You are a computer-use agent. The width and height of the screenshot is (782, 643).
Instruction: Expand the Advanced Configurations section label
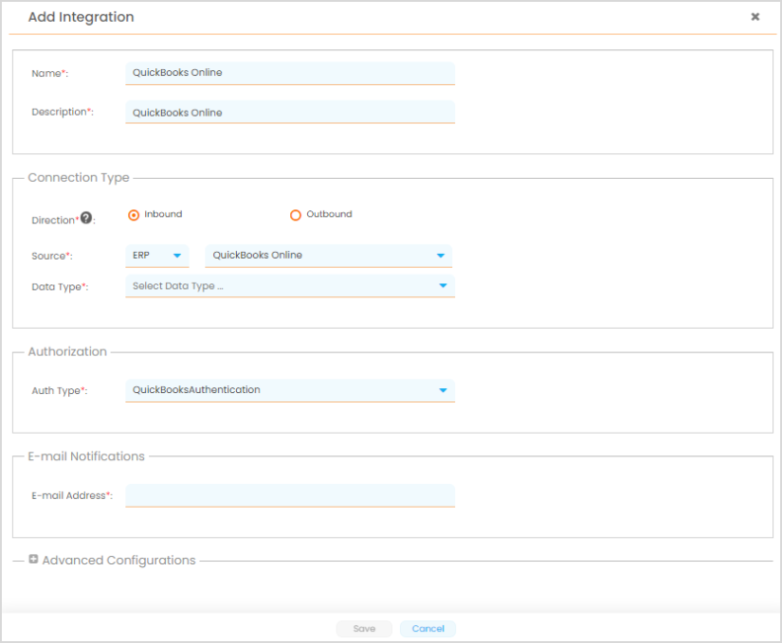(x=118, y=561)
